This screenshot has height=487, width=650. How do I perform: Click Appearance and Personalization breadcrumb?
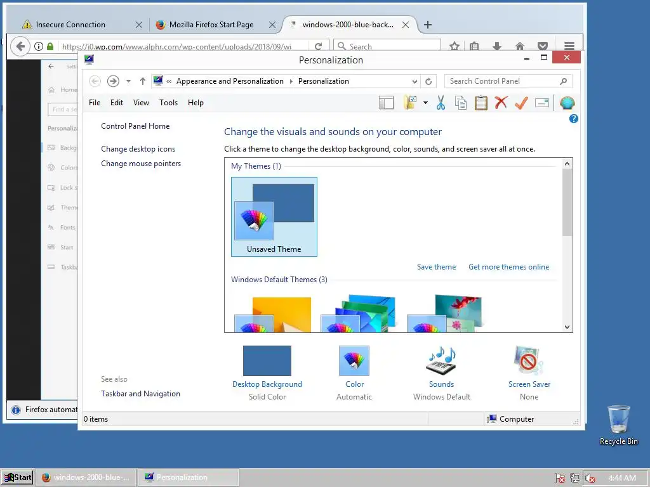230,81
